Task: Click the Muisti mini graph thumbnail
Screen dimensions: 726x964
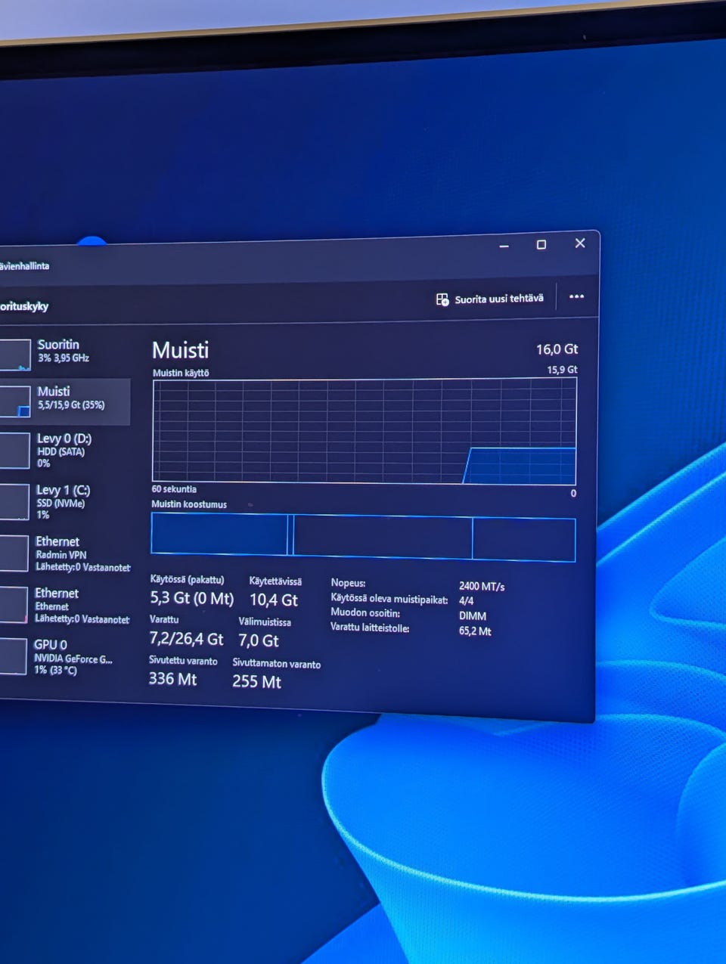Action: [x=15, y=401]
